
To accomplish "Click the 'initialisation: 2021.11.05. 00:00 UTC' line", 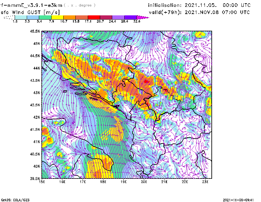I will pos(199,5).
